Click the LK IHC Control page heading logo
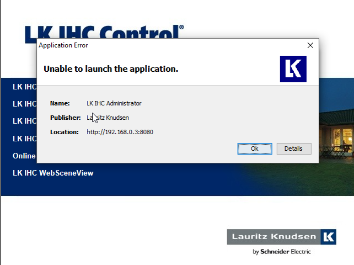Image resolution: width=354 pixels, height=265 pixels. 104,31
